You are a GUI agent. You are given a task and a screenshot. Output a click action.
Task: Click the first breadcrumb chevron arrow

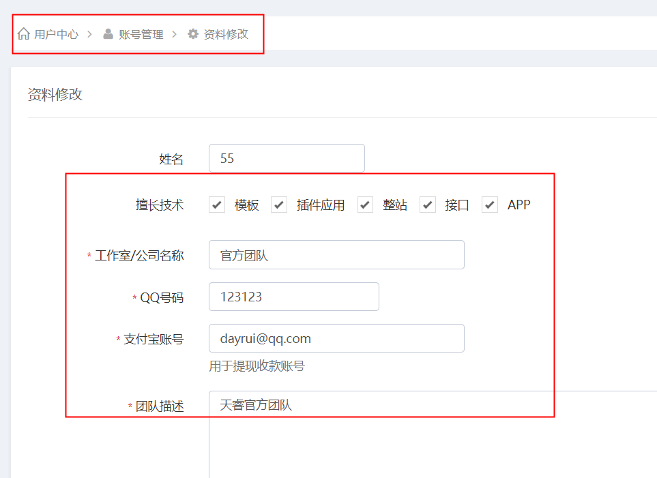[89, 34]
